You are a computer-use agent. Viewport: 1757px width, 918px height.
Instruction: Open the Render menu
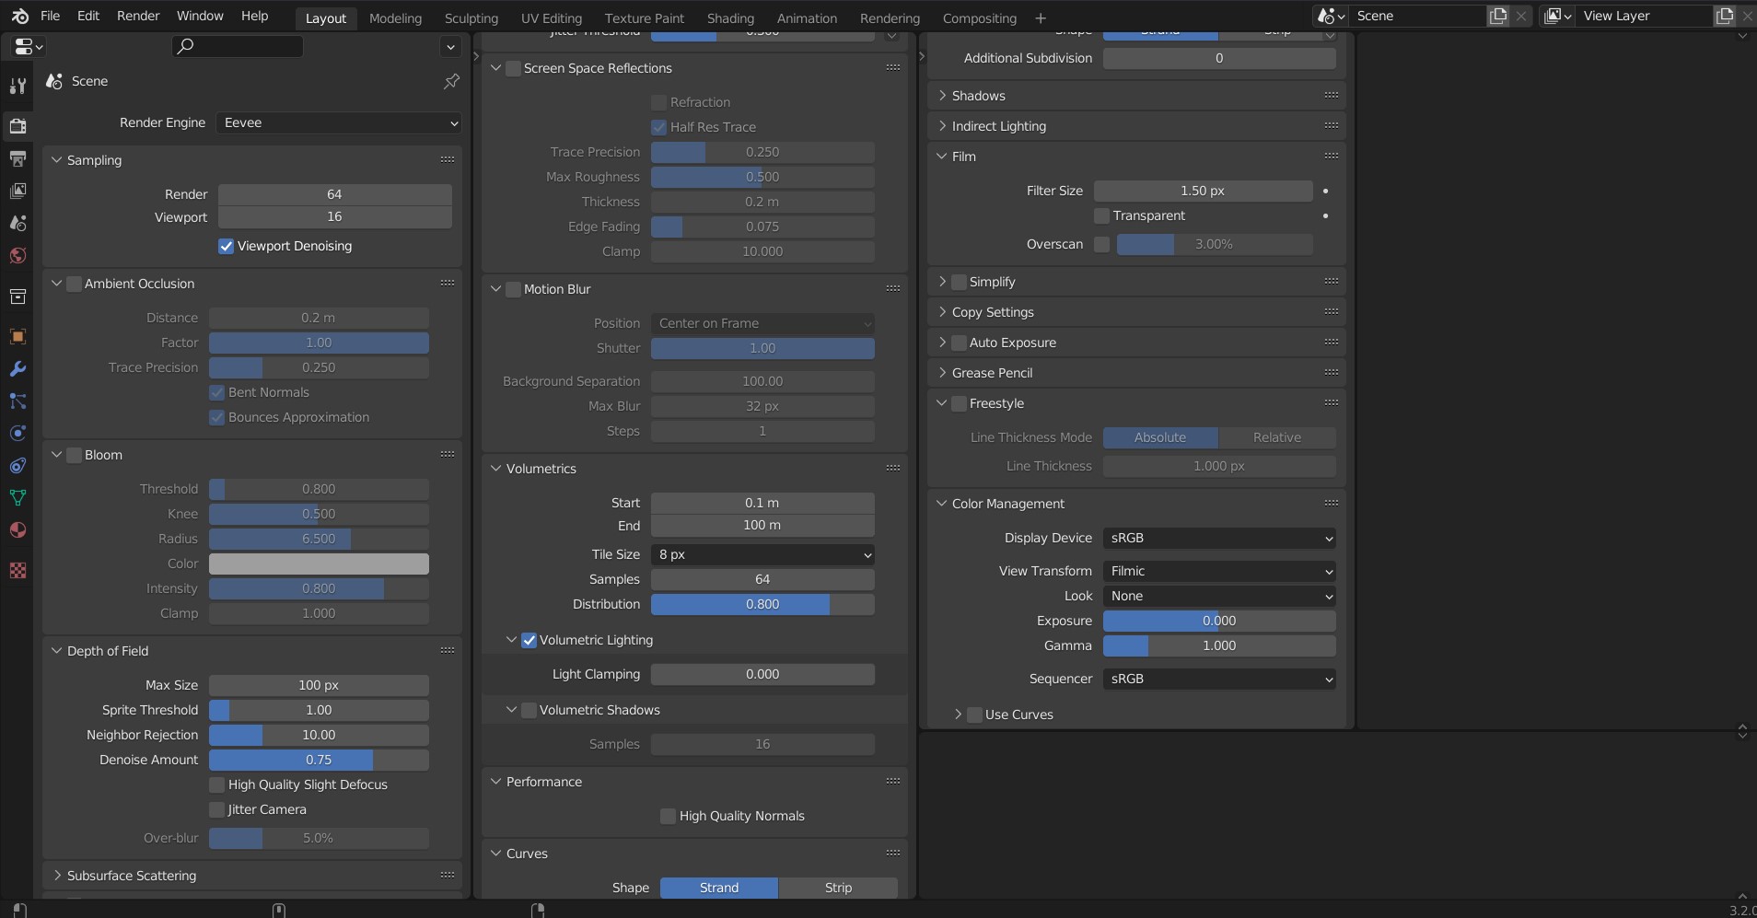(x=138, y=16)
